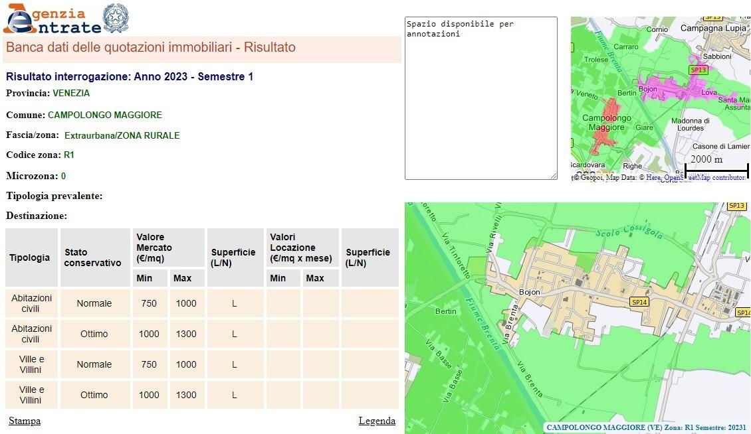Click the Bertin label on the large map
751x434 pixels.
click(x=446, y=311)
